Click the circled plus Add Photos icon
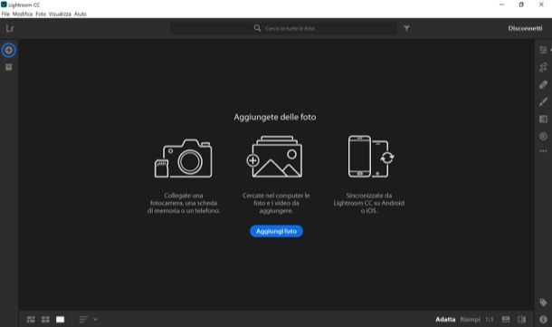Image resolution: width=552 pixels, height=327 pixels. (x=9, y=51)
